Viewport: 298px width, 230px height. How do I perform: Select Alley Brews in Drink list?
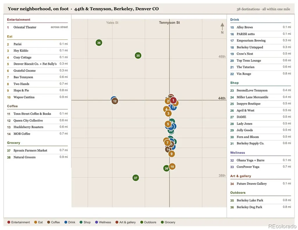tap(260, 27)
